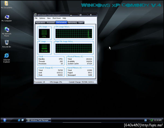Image resolution: width=164 pixels, height=128 pixels.
Task: Switch to the Applications tab
Action: tap(40, 23)
